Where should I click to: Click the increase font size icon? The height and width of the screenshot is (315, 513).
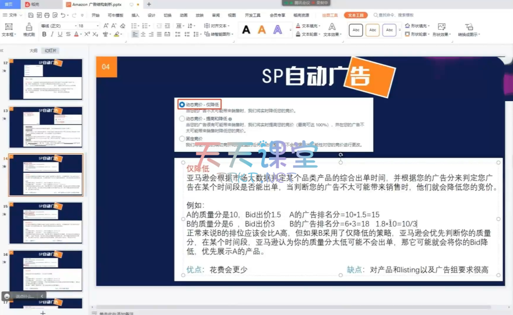[x=106, y=26]
